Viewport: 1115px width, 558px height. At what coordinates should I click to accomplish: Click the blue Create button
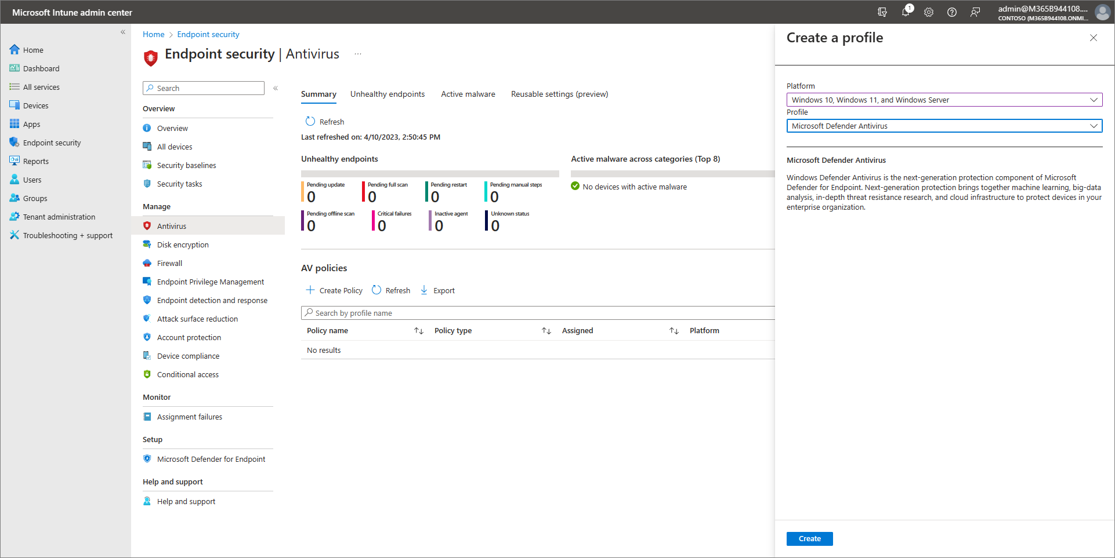[809, 539]
